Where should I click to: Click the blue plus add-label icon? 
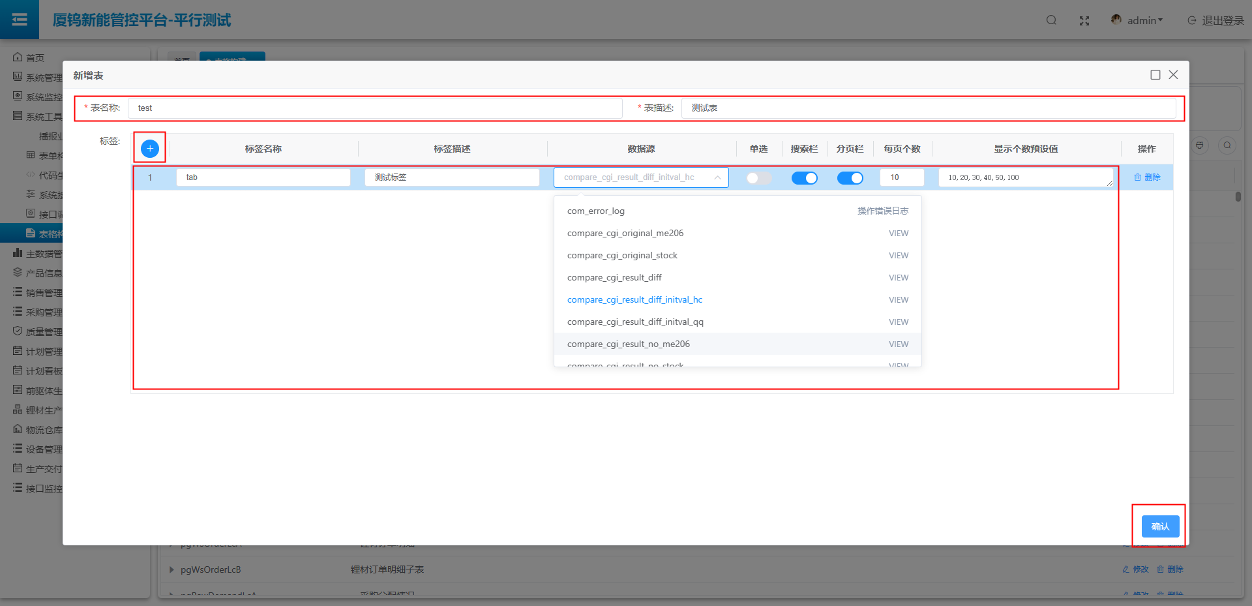point(150,149)
